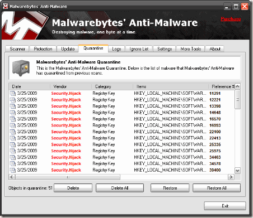The height and width of the screenshot is (218, 253).
Task: Sort list by Category column header
Action: [x=113, y=86]
